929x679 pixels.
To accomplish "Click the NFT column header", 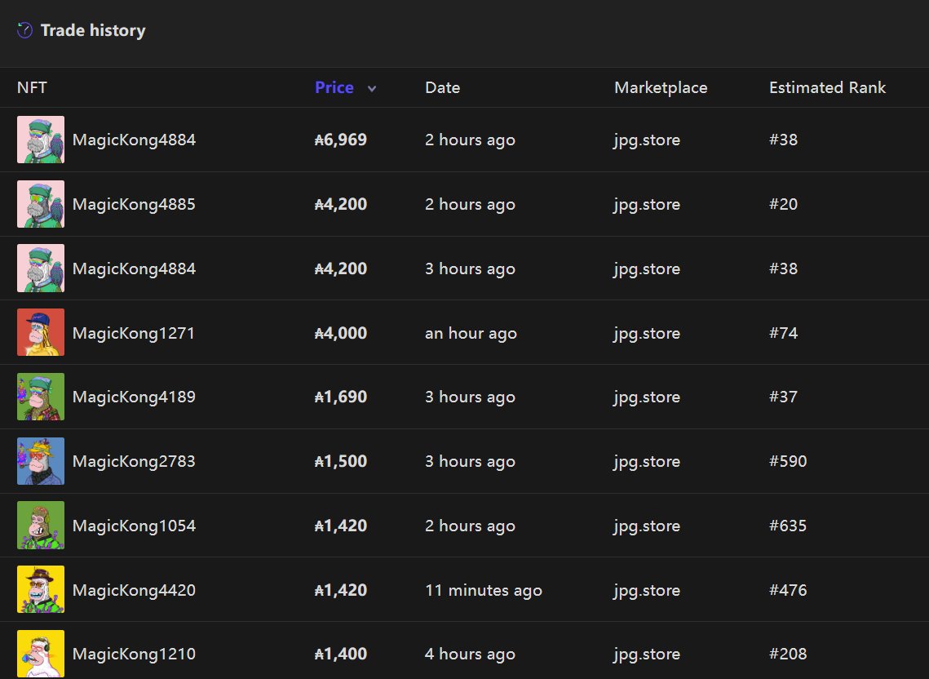I will pos(32,88).
